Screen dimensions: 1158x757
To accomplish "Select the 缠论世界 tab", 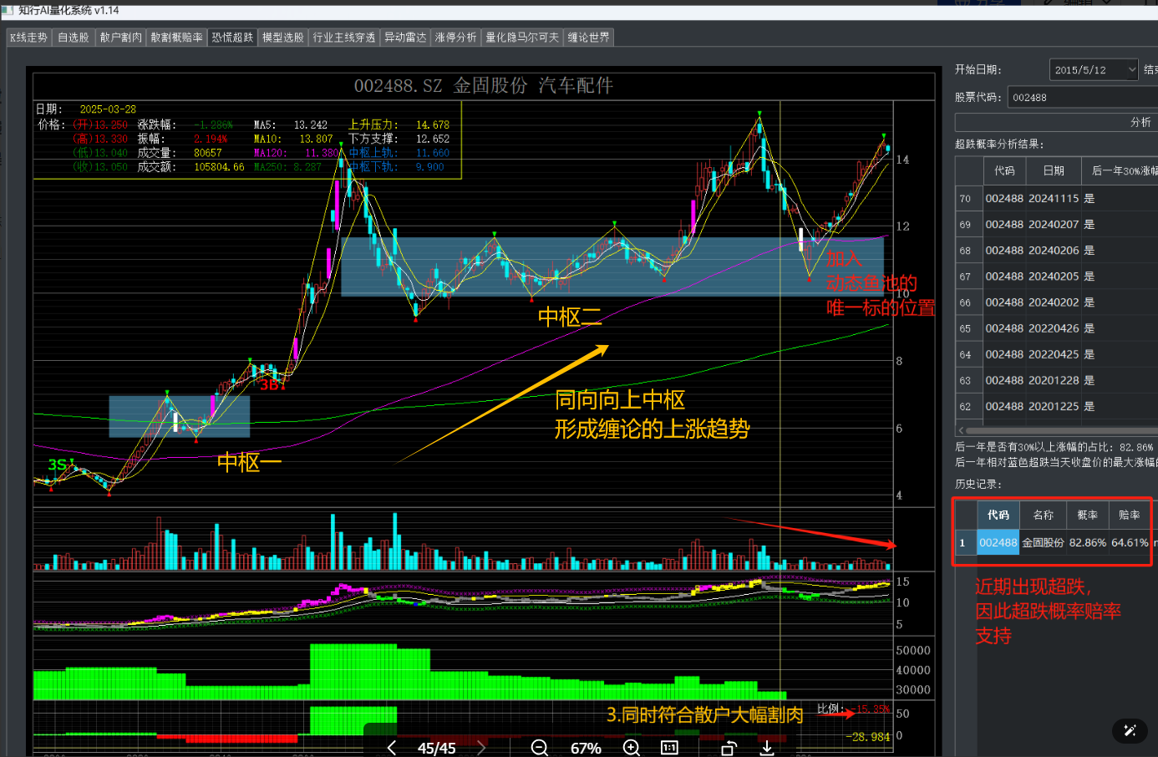I will (x=589, y=37).
